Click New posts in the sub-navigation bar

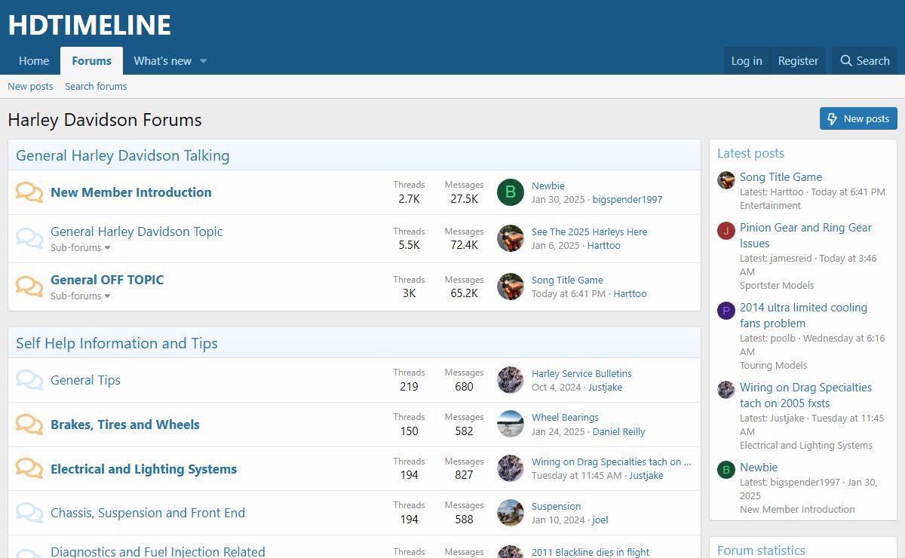[x=30, y=86]
